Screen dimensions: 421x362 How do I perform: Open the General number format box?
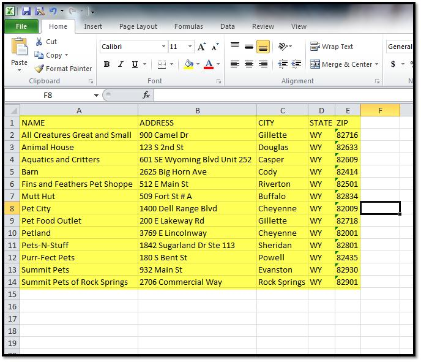(x=400, y=47)
